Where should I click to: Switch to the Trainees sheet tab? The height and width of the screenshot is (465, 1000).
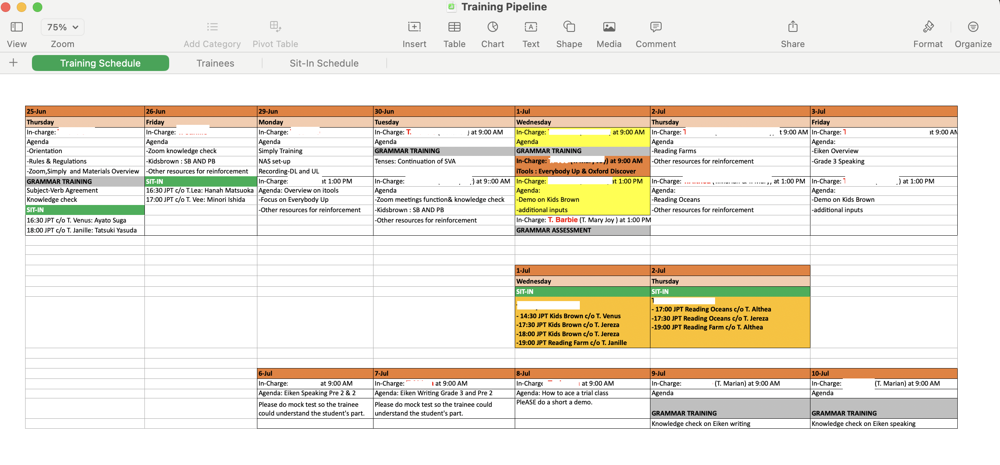(x=215, y=63)
